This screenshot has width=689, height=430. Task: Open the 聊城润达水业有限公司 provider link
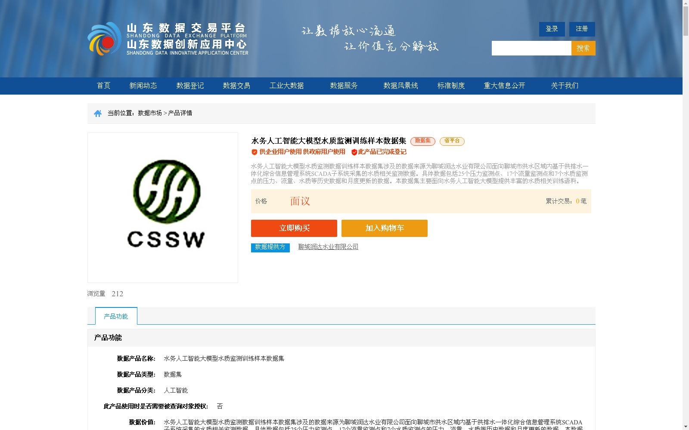point(329,247)
